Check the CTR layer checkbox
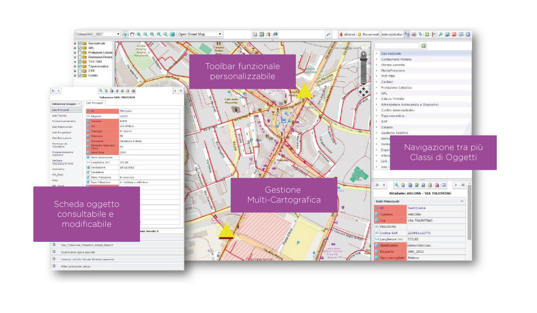This screenshot has width=537, height=313. pos(79,71)
